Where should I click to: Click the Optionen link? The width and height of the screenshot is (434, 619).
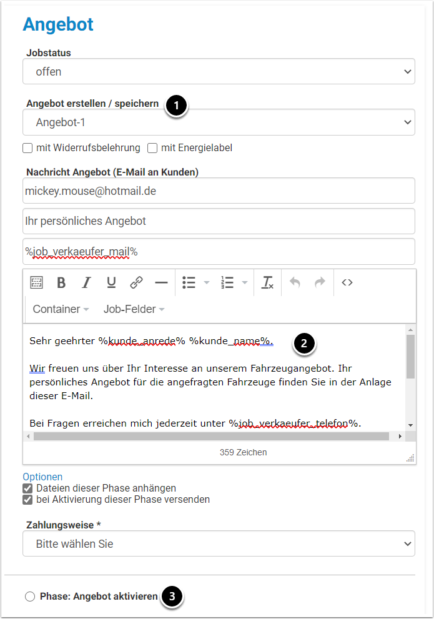point(42,477)
